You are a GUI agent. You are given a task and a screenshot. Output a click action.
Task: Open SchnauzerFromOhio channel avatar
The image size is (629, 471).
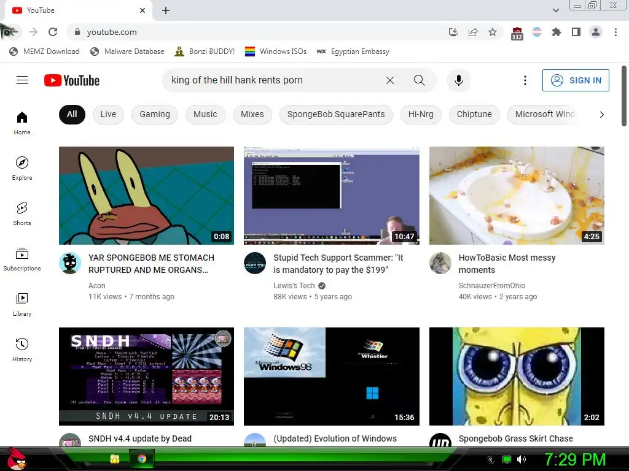[x=440, y=263]
